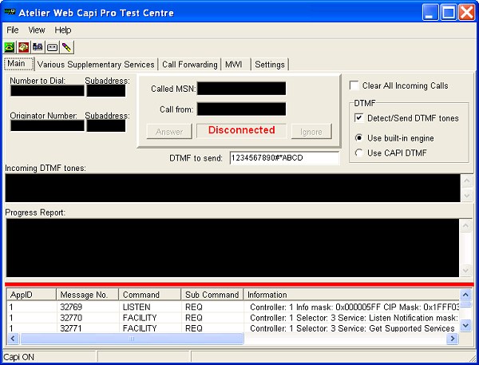Image resolution: width=479 pixels, height=365 pixels.
Task: Click the blue console toolbar icon
Action: click(38, 47)
